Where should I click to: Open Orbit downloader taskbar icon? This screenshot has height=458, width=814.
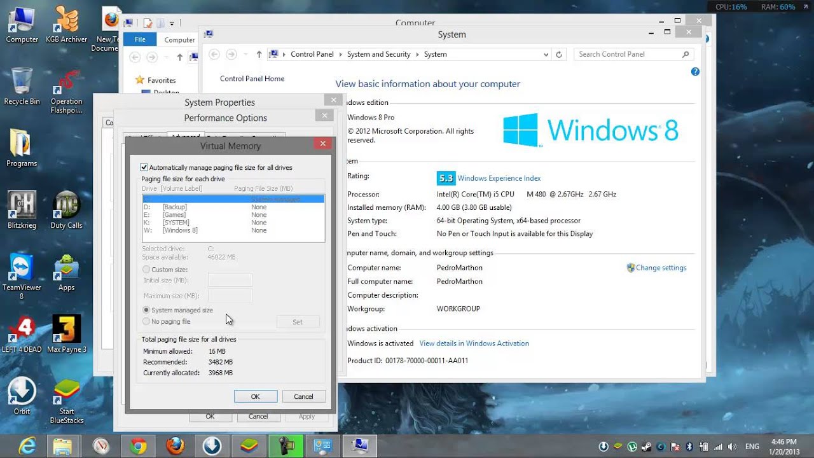212,447
